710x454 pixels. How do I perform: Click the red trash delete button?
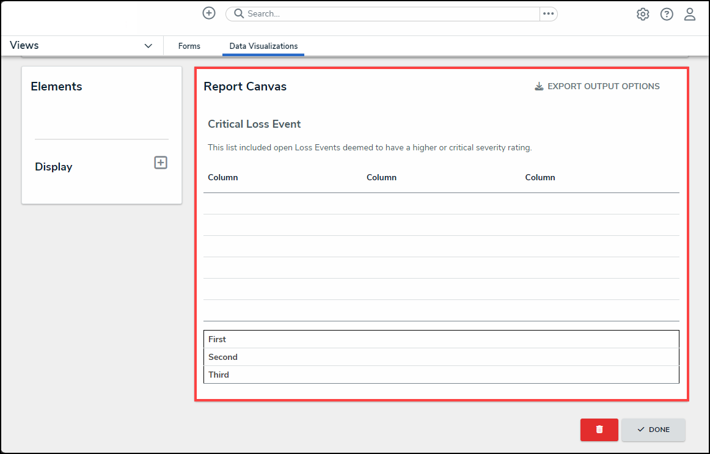coord(599,430)
